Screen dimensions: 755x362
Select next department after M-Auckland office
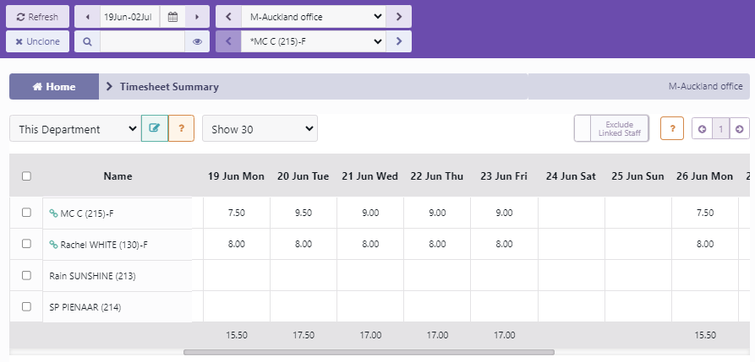tap(399, 17)
